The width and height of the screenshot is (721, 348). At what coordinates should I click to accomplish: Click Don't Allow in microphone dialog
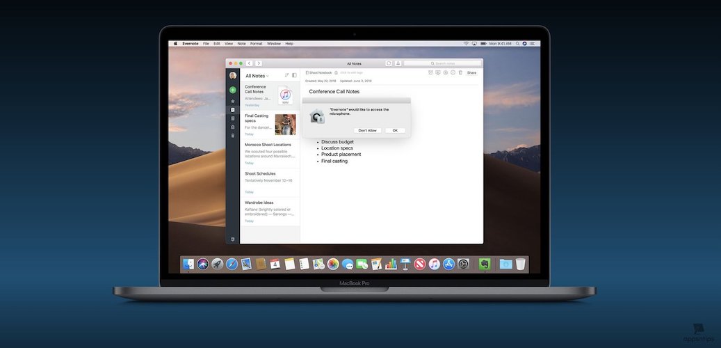(367, 130)
